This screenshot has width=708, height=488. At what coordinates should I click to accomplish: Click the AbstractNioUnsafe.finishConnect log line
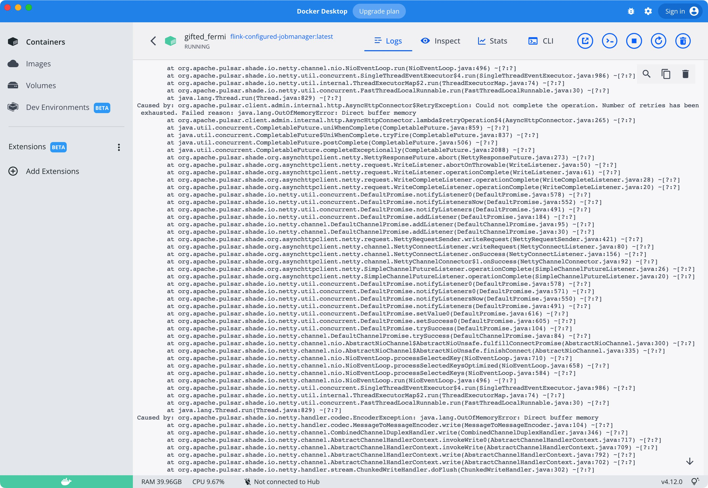tap(416, 351)
